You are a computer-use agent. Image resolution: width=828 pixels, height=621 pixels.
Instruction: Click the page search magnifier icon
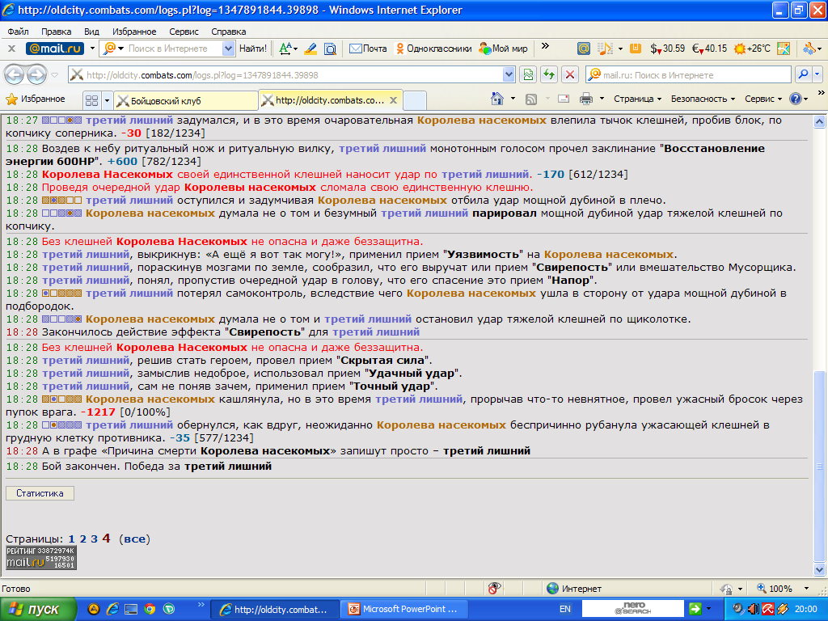pos(330,49)
